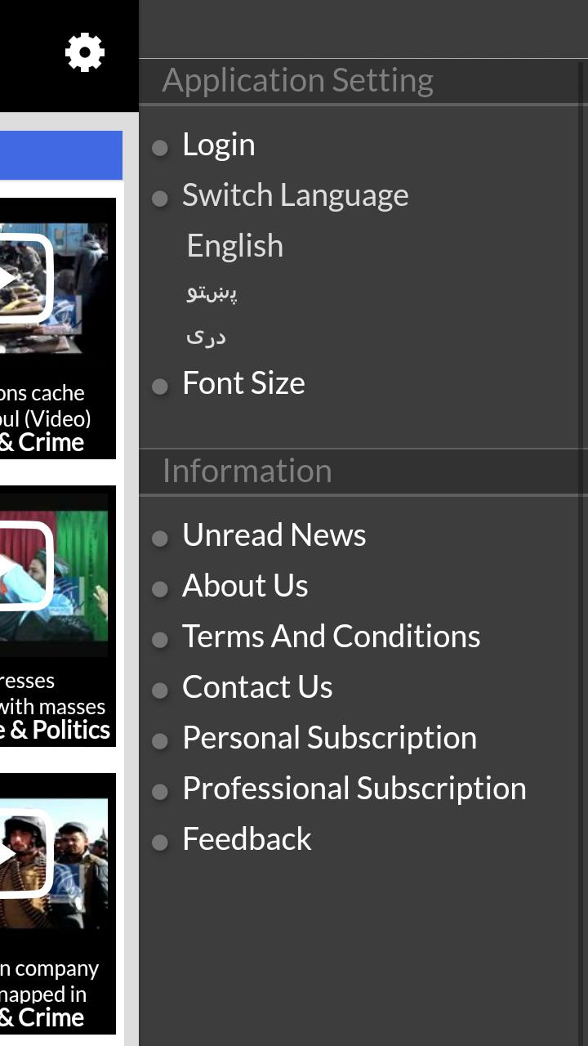Screen dimensions: 588x1046
Task: Switch language to پښتو (Pashto)
Action: 212,292
